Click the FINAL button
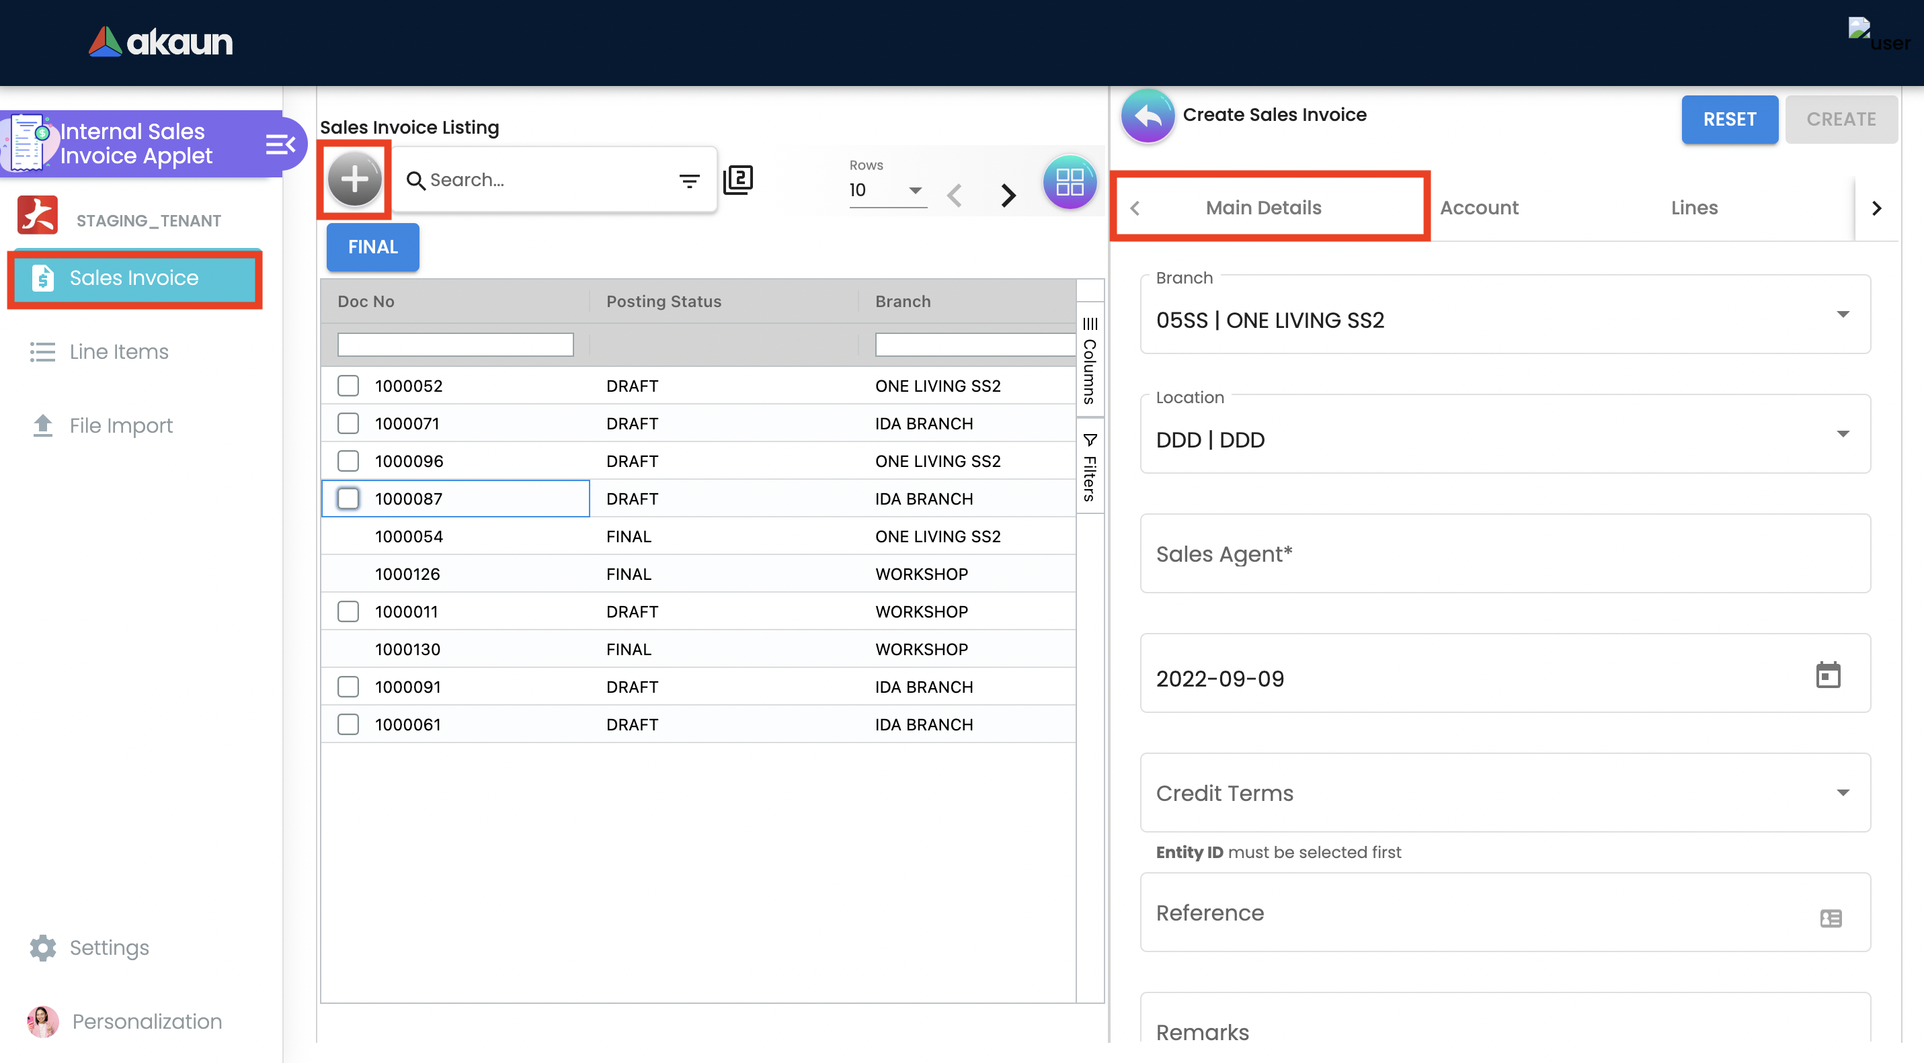This screenshot has height=1063, width=1924. [x=372, y=247]
